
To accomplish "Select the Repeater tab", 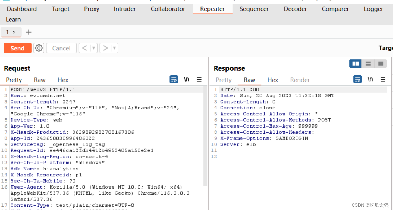I will click(x=212, y=9).
